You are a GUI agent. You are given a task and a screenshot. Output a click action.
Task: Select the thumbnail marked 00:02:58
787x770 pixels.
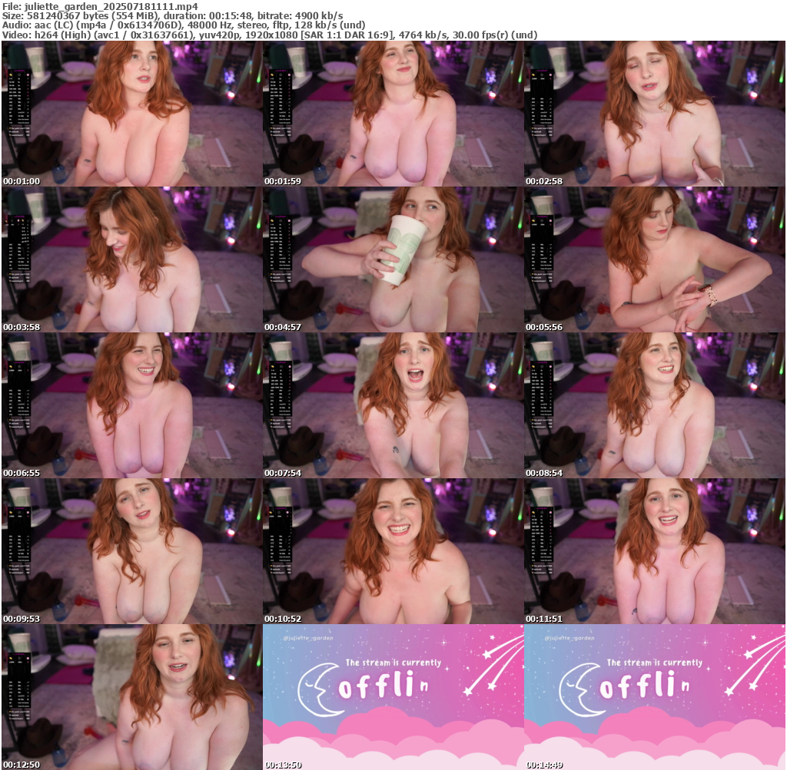[x=654, y=114]
